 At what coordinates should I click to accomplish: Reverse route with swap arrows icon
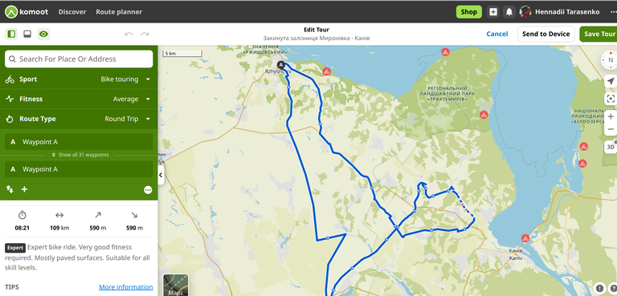click(10, 189)
